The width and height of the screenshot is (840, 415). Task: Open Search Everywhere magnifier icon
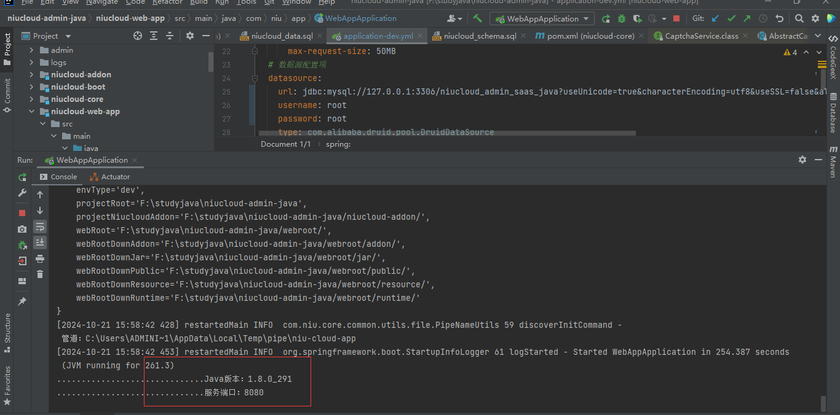click(799, 18)
